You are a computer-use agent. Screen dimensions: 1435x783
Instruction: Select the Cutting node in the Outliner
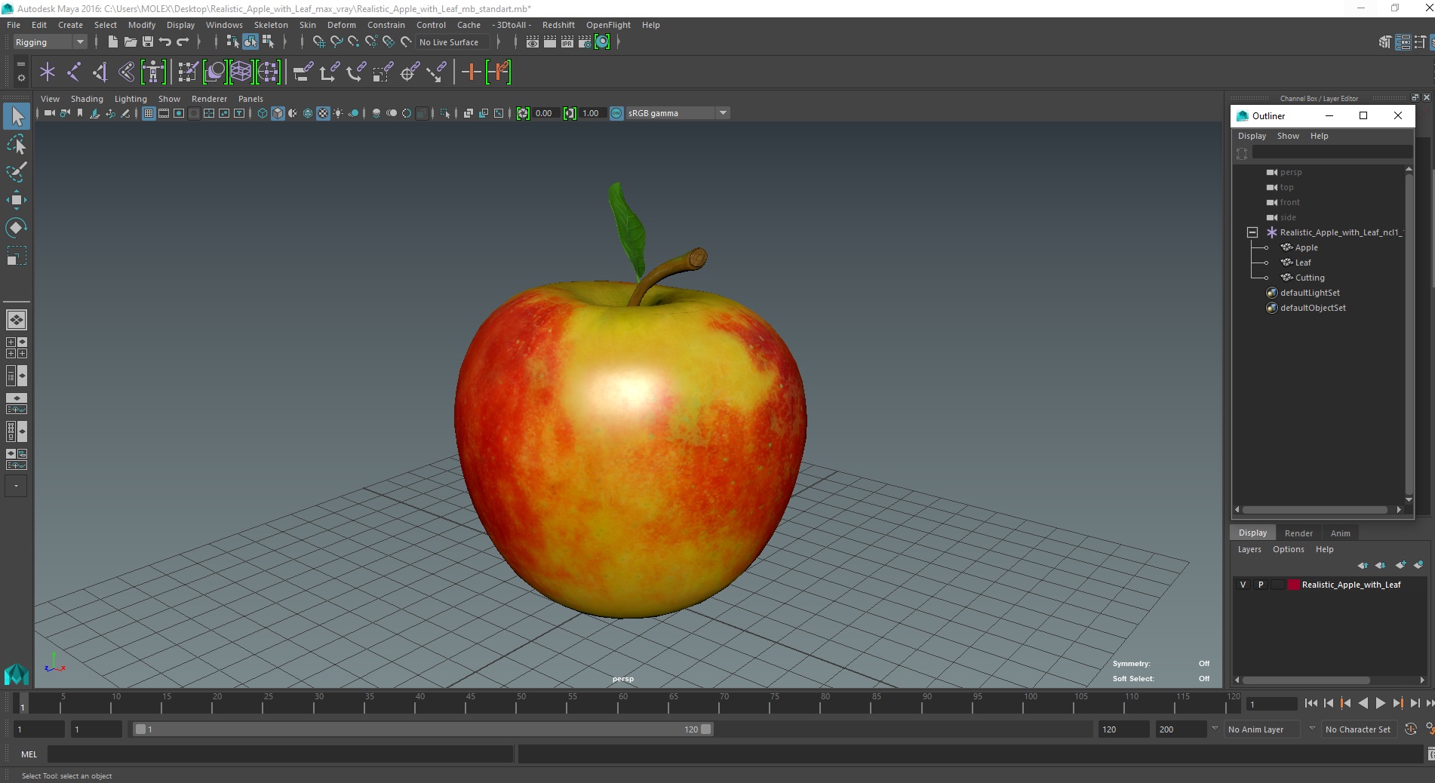tap(1310, 278)
